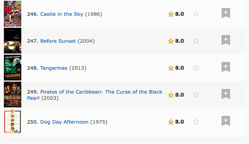The height and width of the screenshot is (144, 249).
Task: Add Before Sunset to watchlist
Action: coord(226,40)
